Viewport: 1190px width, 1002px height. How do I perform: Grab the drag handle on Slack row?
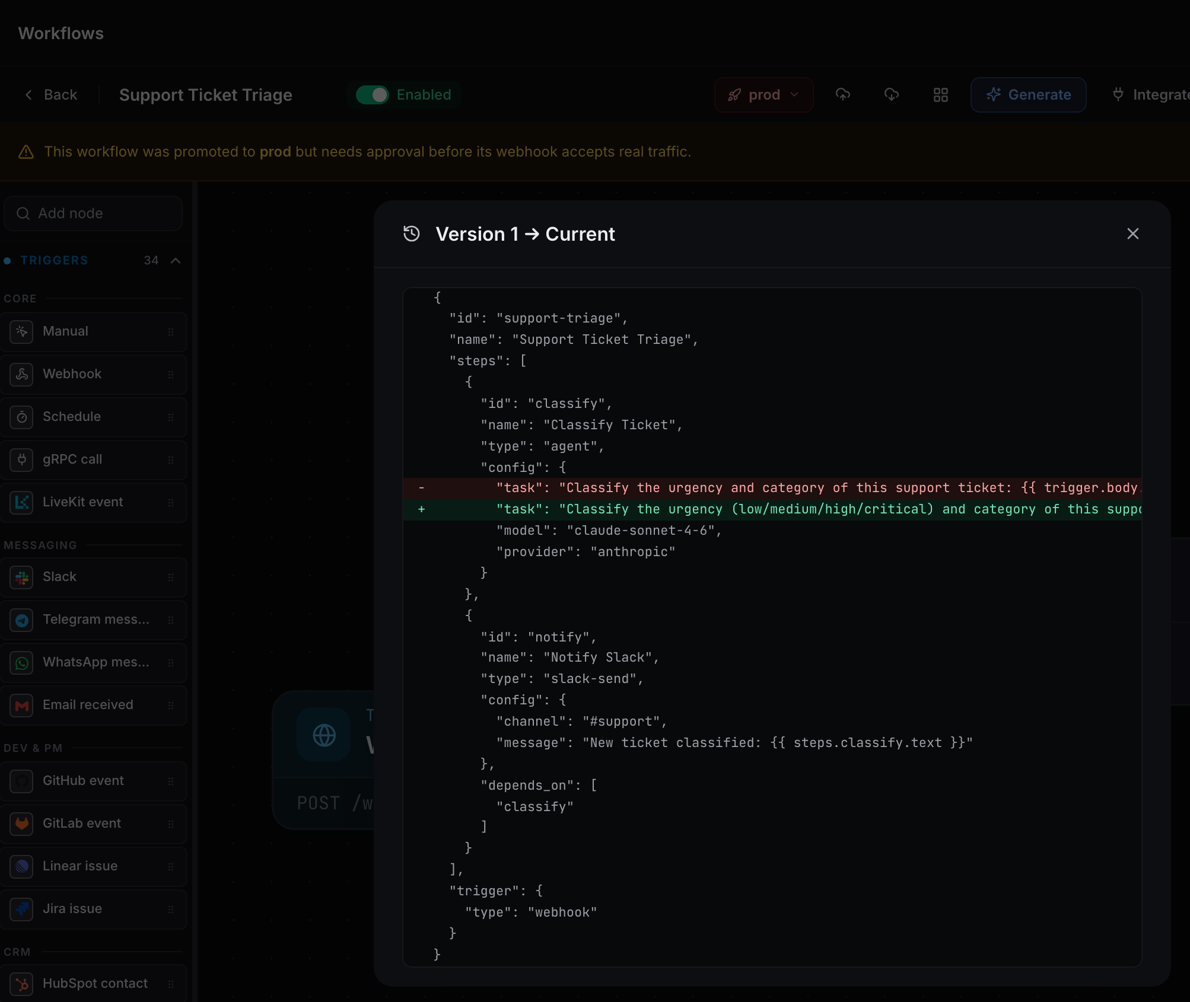click(171, 577)
